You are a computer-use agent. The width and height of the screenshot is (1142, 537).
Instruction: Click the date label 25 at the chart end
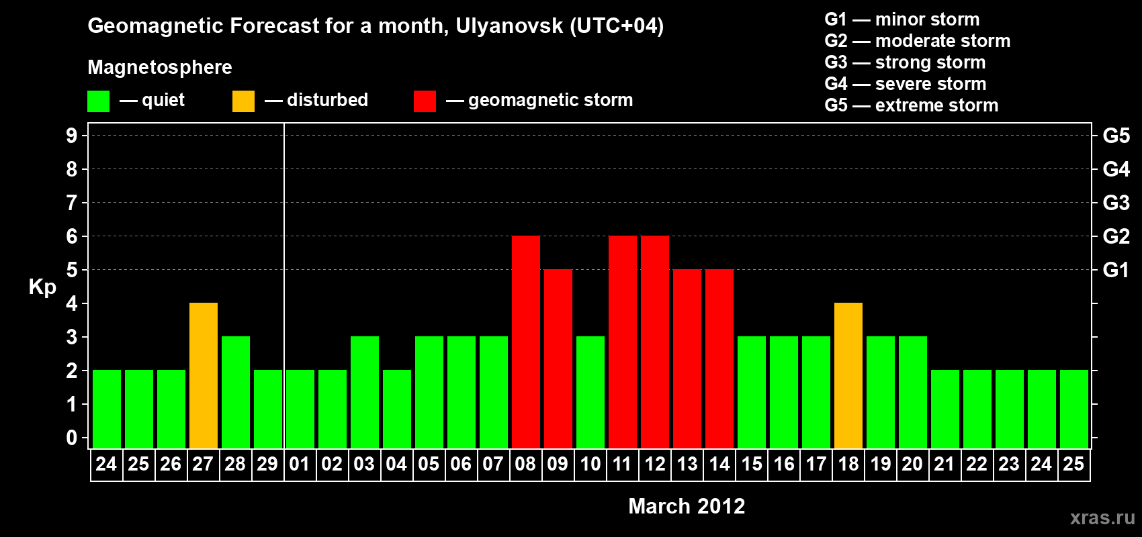click(1073, 465)
